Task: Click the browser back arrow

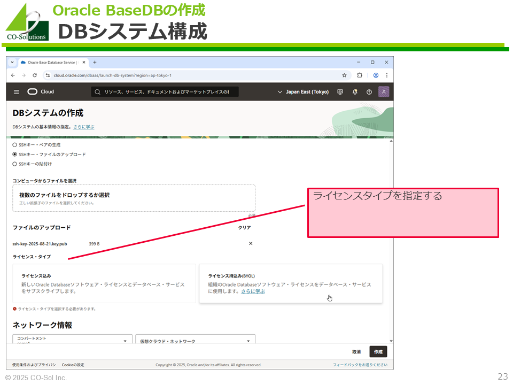Action: coord(13,75)
